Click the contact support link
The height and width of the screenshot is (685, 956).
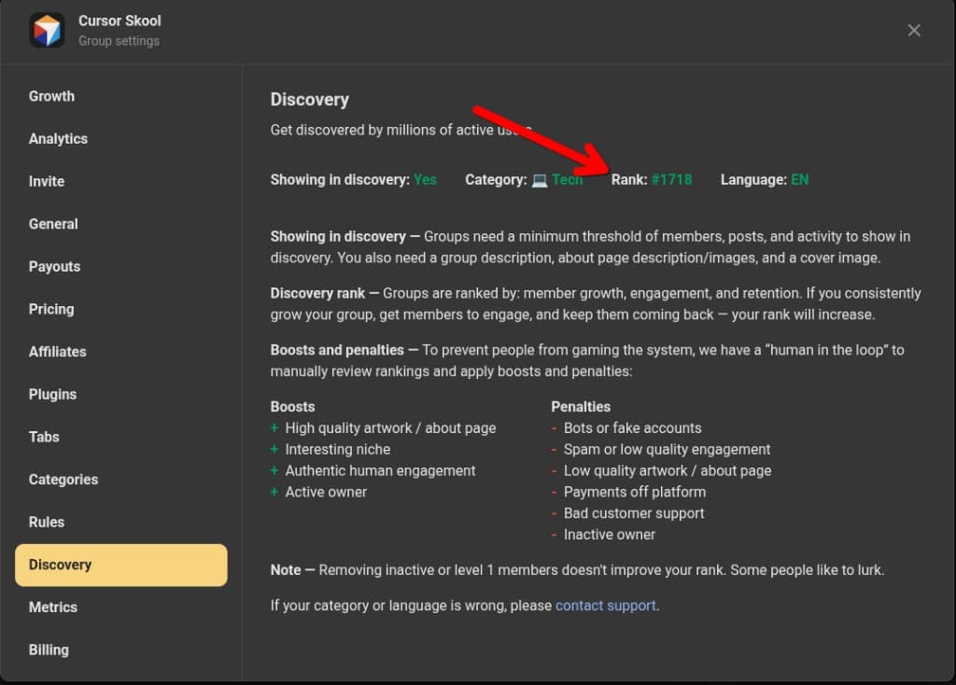pos(605,605)
